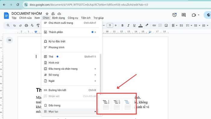This screenshot has width=211, height=119.
Task: Open version history clock icon
Action: pos(175,15)
